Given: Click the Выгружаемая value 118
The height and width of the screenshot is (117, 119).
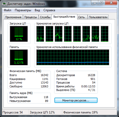Looking at the screenshot, I should [x=46, y=97].
